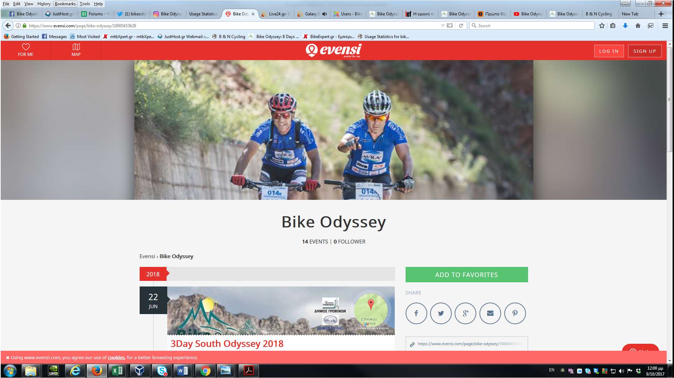
Task: Click Evensi breadcrumb link
Action: pyautogui.click(x=147, y=256)
